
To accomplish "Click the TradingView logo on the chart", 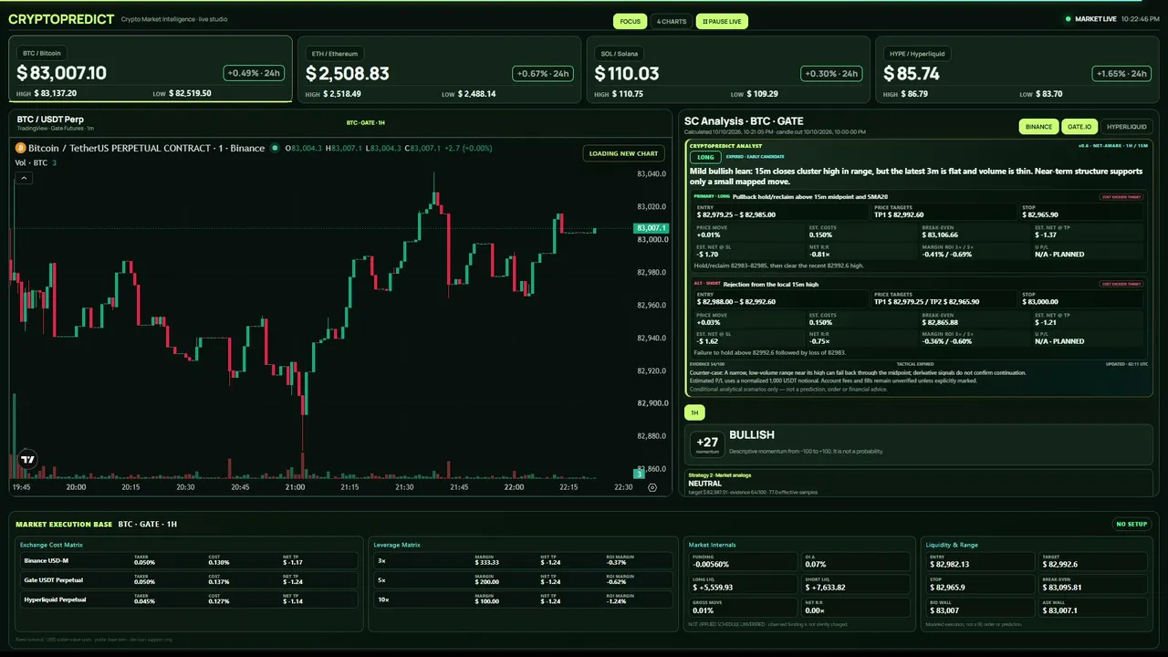I will tap(28, 460).
